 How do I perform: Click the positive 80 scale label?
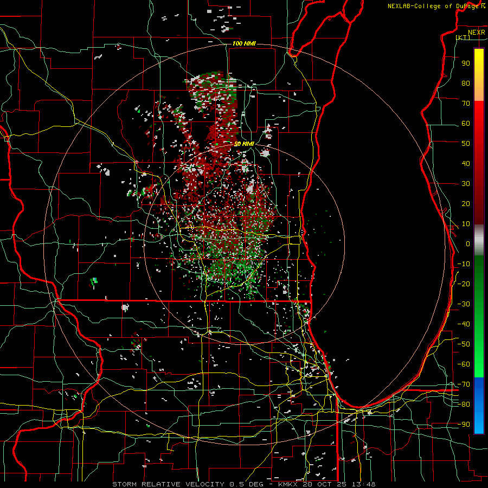pyautogui.click(x=466, y=83)
